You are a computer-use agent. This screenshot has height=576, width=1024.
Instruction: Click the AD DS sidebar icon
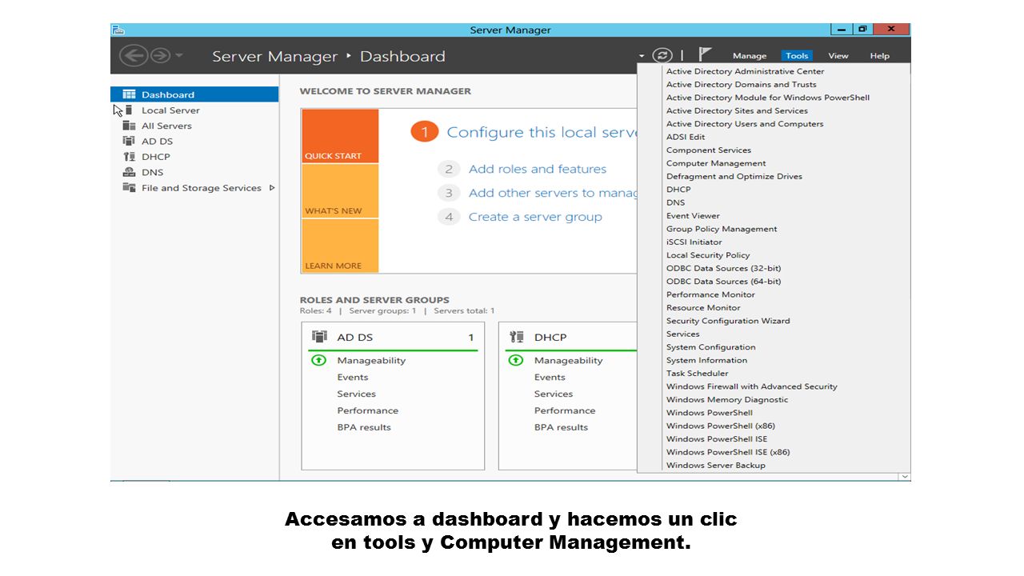(x=128, y=141)
